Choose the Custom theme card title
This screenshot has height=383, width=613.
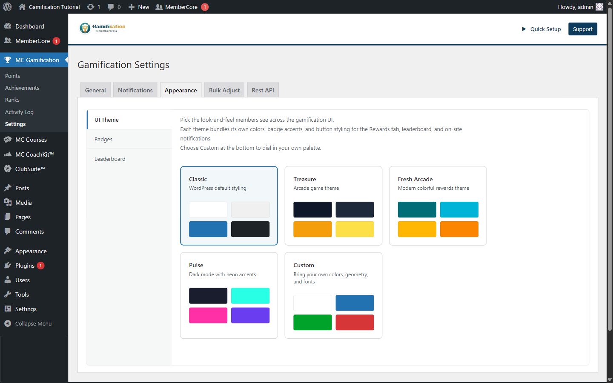click(304, 265)
